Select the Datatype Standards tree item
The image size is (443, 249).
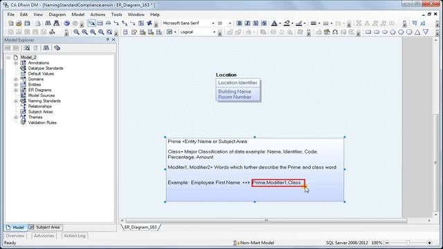tap(46, 68)
